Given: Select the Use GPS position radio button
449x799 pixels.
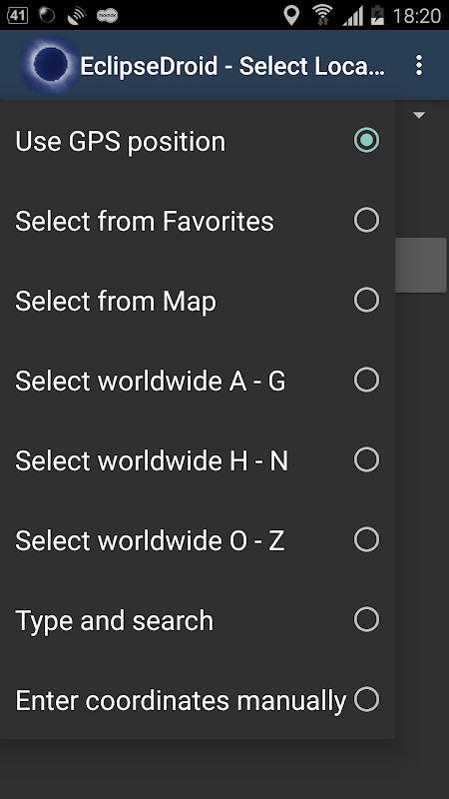Looking at the screenshot, I should (366, 141).
